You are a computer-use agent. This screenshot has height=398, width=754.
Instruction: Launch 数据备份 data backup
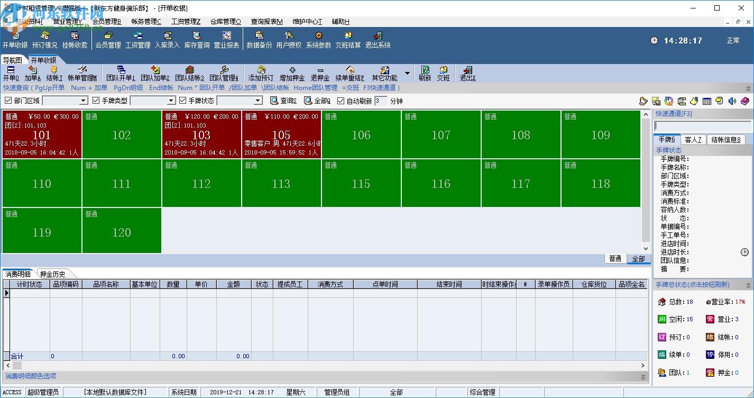tap(260, 40)
